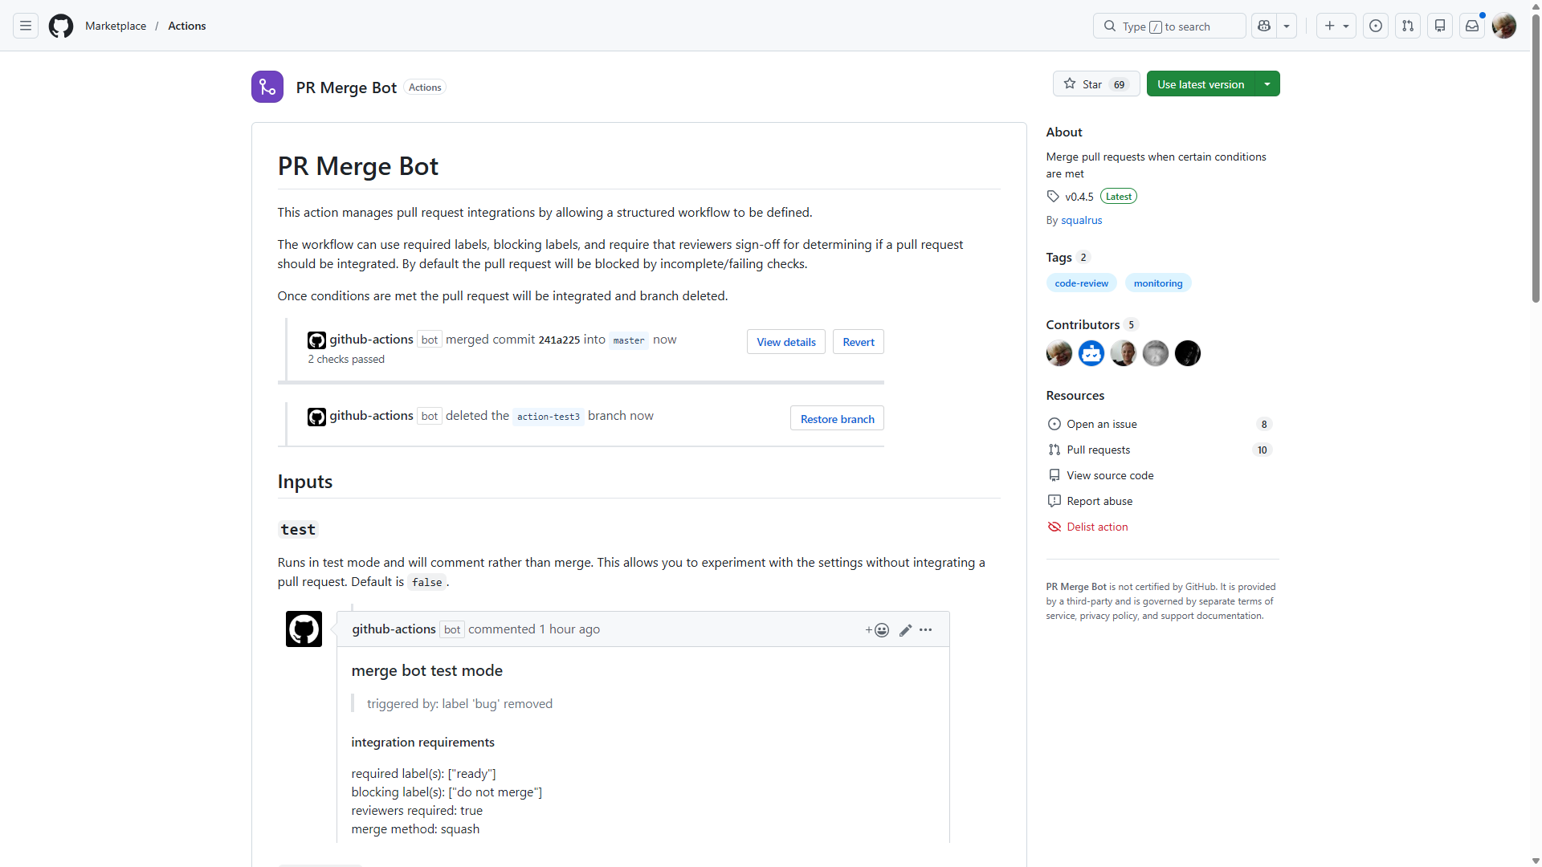The width and height of the screenshot is (1542, 867).
Task: Click the master branch label
Action: pos(628,340)
